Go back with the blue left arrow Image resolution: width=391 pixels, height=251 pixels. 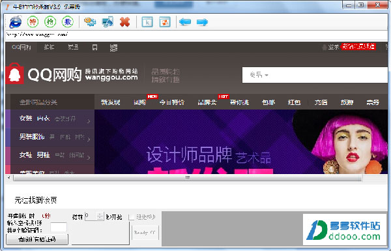[x=185, y=22]
